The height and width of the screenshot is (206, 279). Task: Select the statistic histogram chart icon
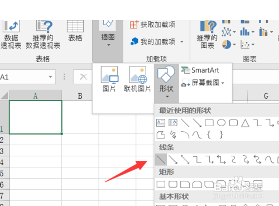(244, 32)
